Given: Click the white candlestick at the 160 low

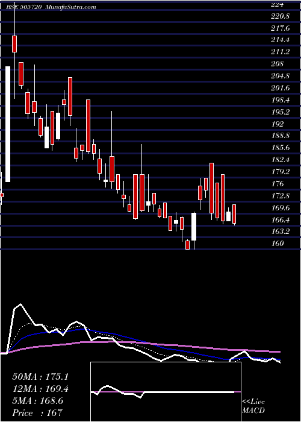Looking at the screenshot, I should click(194, 227).
